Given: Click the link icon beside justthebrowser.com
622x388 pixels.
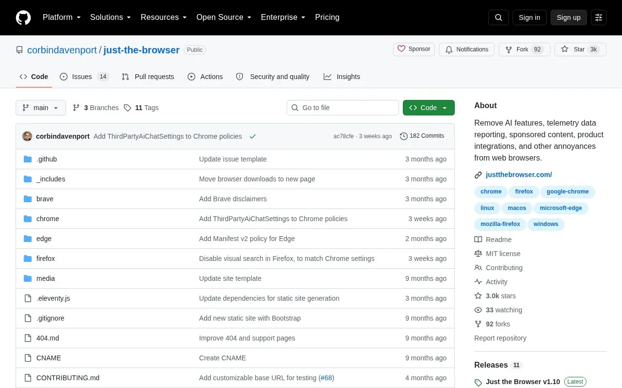Looking at the screenshot, I should [x=478, y=175].
